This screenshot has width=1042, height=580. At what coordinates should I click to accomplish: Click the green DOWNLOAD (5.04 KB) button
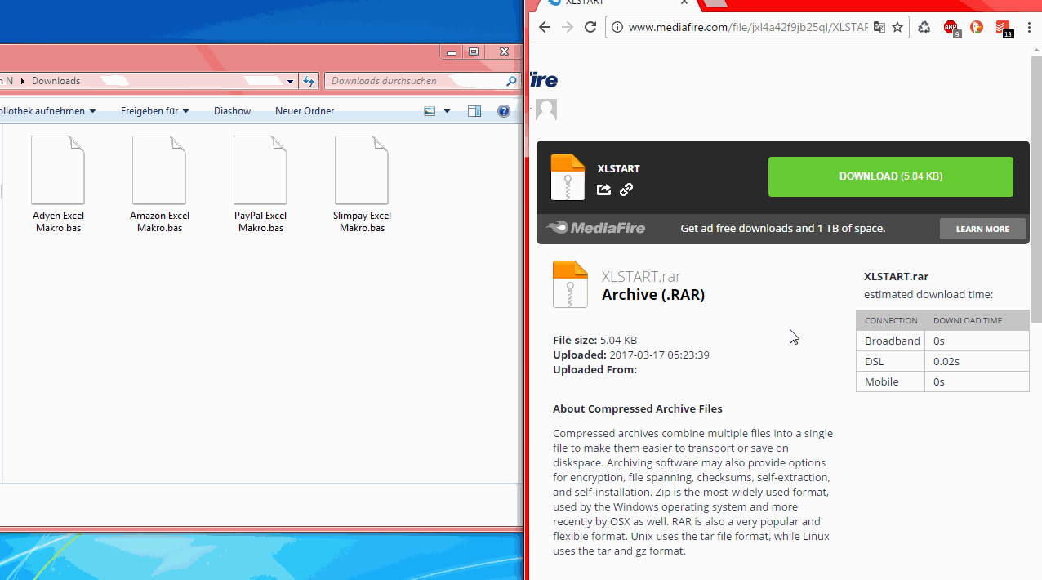tap(891, 176)
